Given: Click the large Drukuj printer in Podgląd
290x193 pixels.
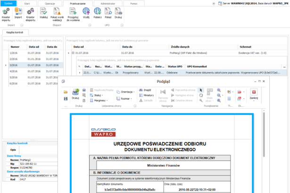Looking at the screenshot, I should (75, 94).
